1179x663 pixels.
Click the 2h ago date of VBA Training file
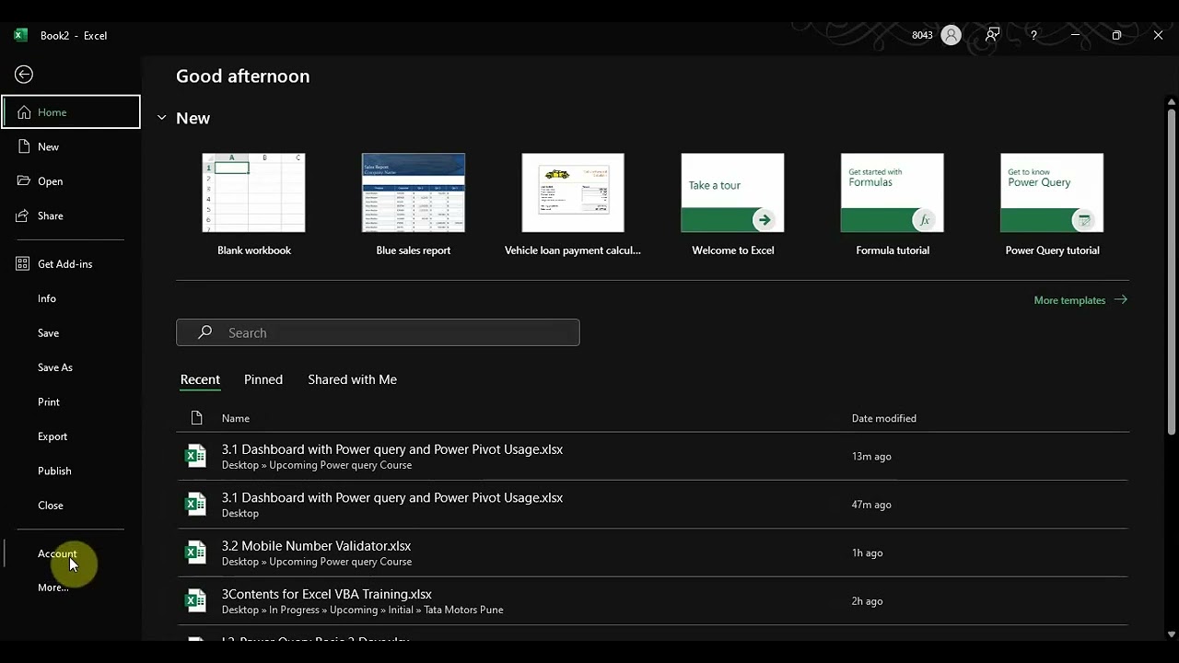(x=867, y=601)
